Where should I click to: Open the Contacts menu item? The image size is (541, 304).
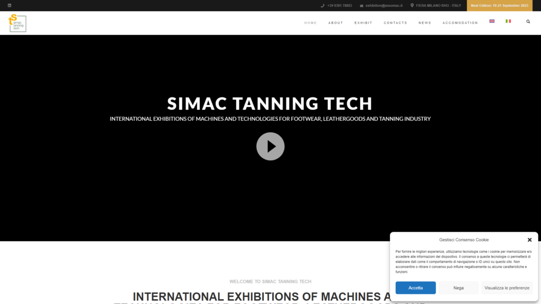click(x=395, y=23)
